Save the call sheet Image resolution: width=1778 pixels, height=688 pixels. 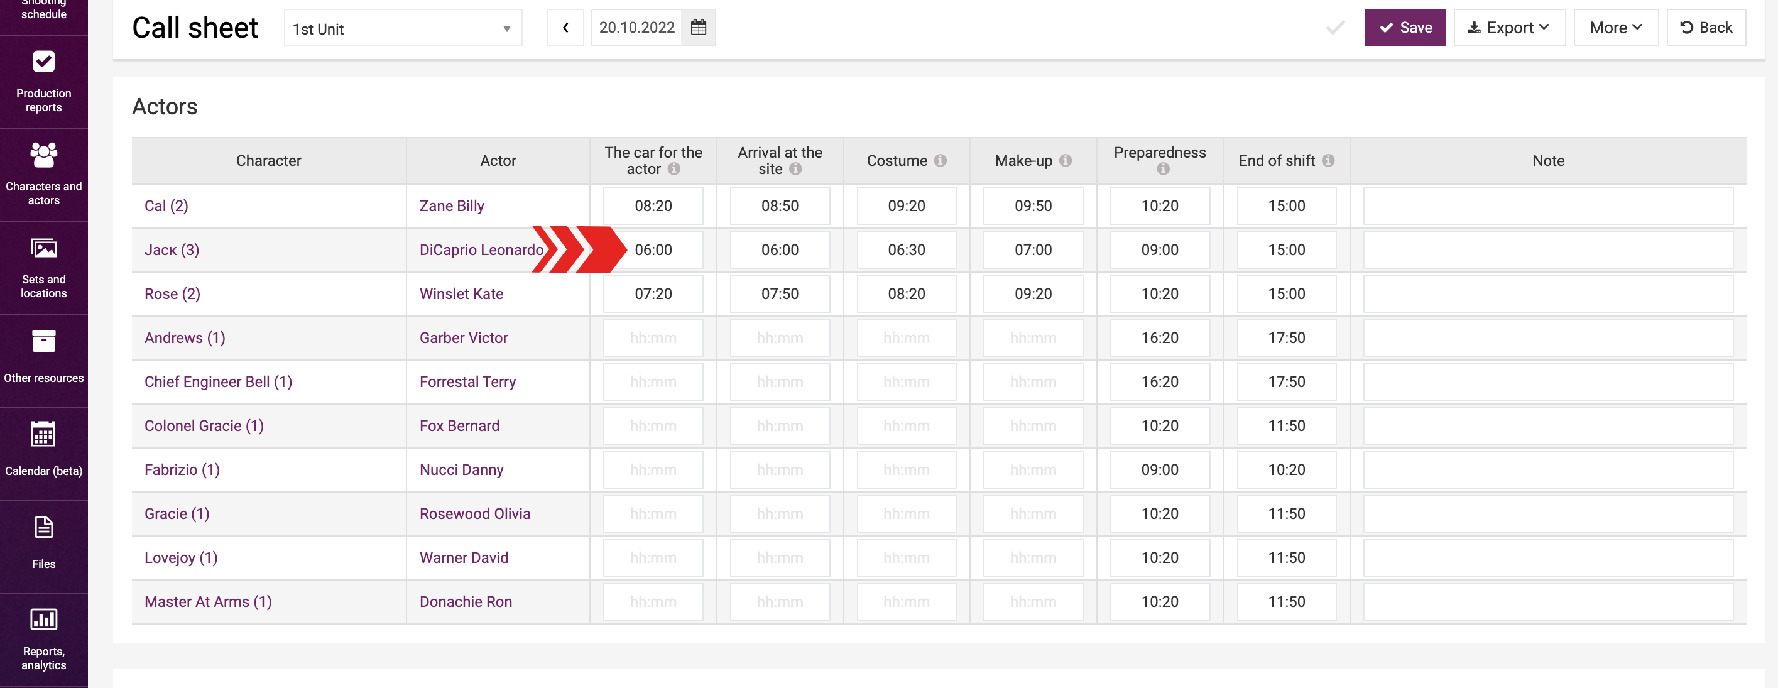[1405, 28]
